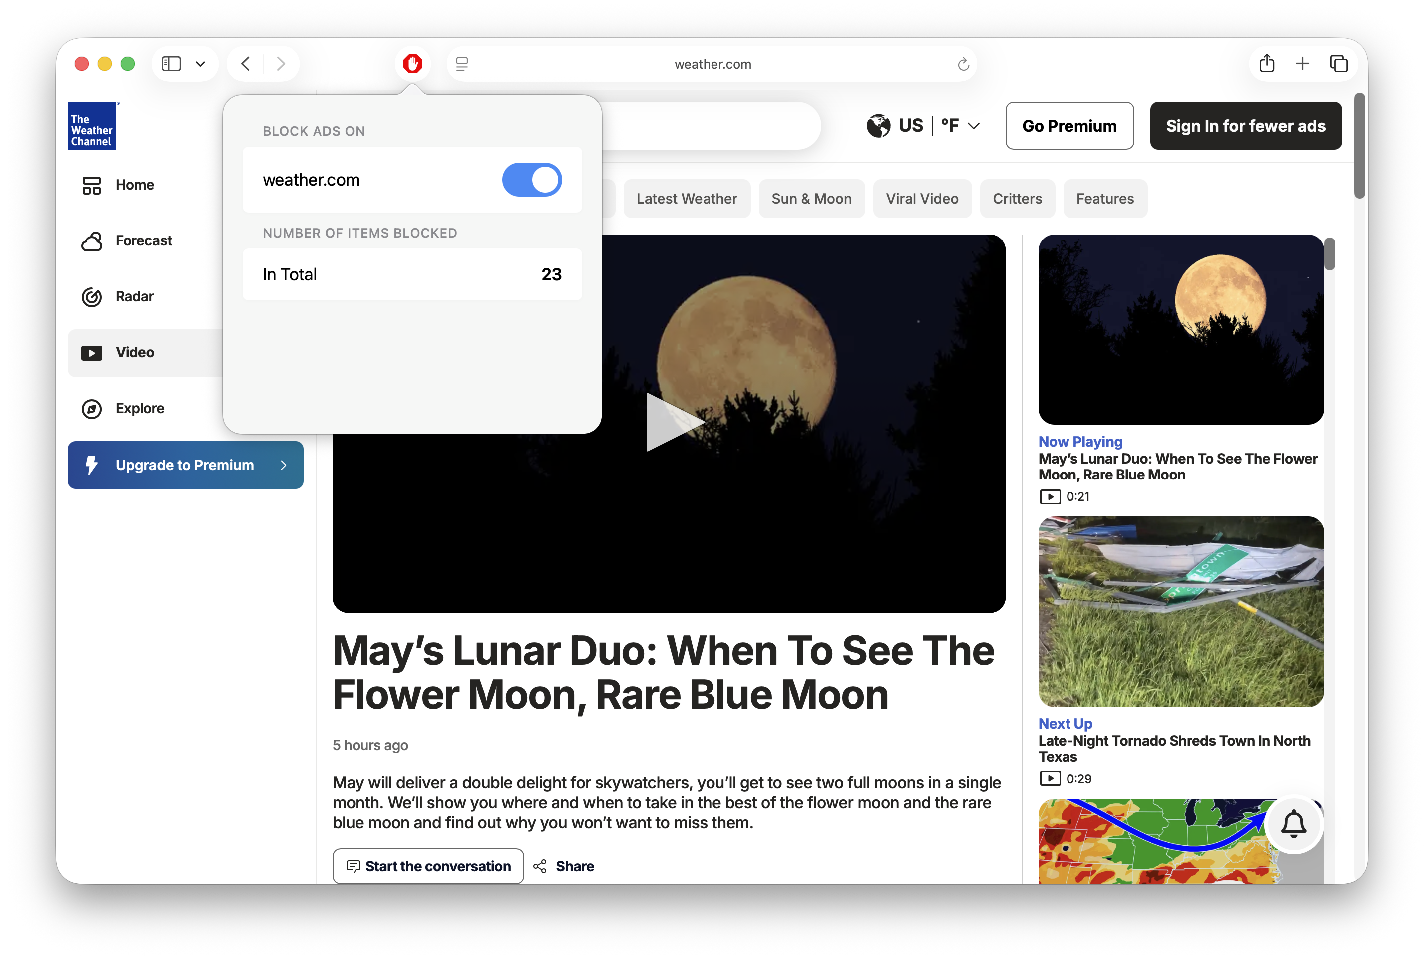
Task: Click the In Total blocked count row
Action: coord(412,274)
